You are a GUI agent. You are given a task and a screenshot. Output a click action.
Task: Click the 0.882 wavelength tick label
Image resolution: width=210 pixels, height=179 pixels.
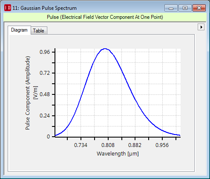tap(135, 145)
